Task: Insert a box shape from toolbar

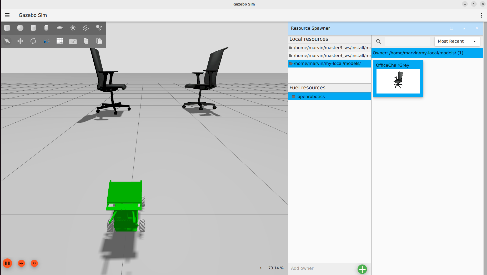Action: click(7, 28)
